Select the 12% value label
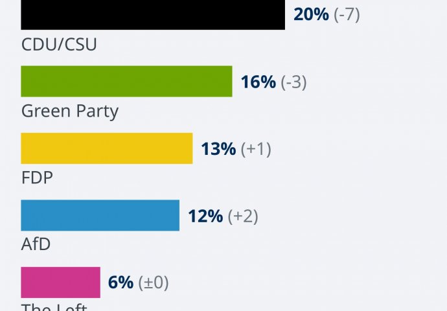The image size is (447, 311). [x=205, y=216]
